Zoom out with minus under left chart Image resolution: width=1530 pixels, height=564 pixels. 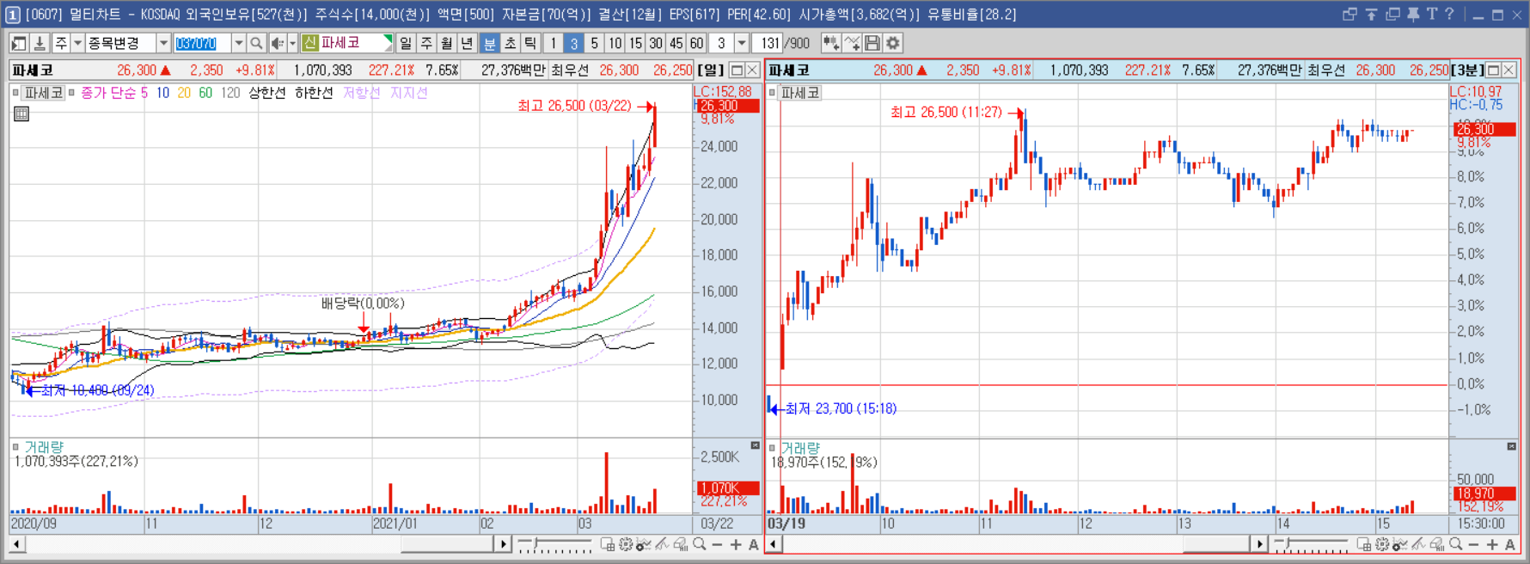(718, 545)
